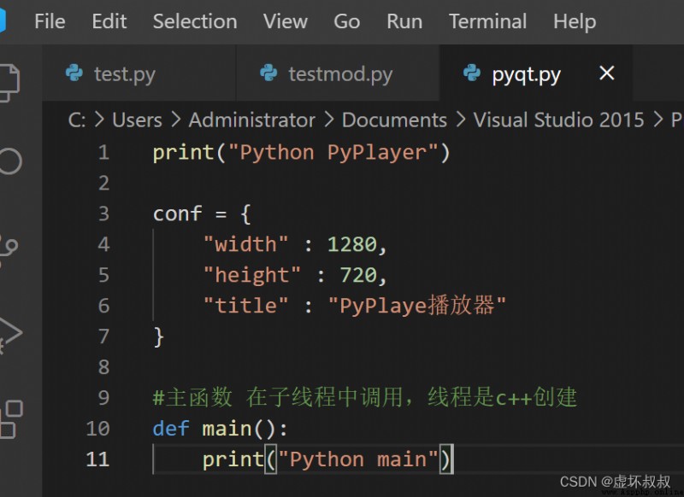Expand breadcrumb chevron after Administrator
Viewport: 684px width, 497px height.
pyautogui.click(x=329, y=120)
